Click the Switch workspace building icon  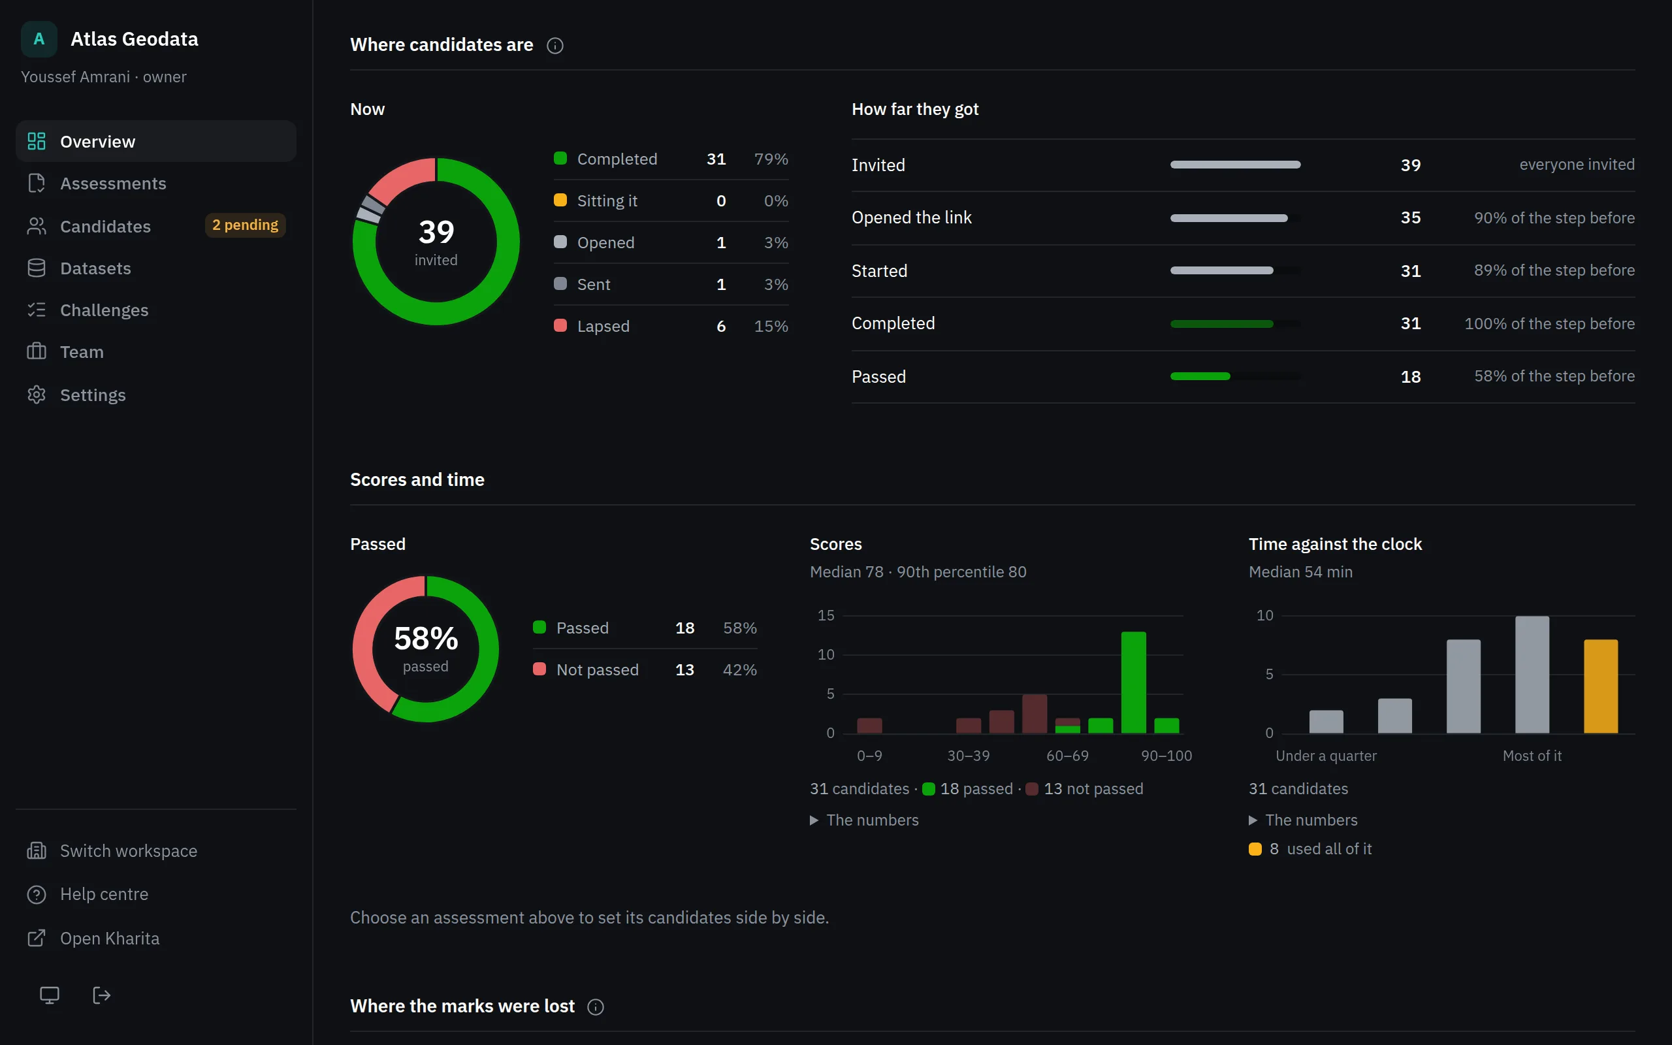pos(37,851)
